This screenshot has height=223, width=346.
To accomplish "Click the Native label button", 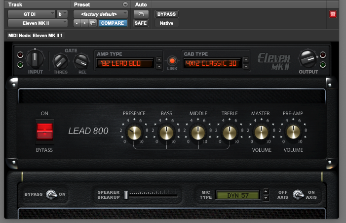I will click(x=167, y=23).
